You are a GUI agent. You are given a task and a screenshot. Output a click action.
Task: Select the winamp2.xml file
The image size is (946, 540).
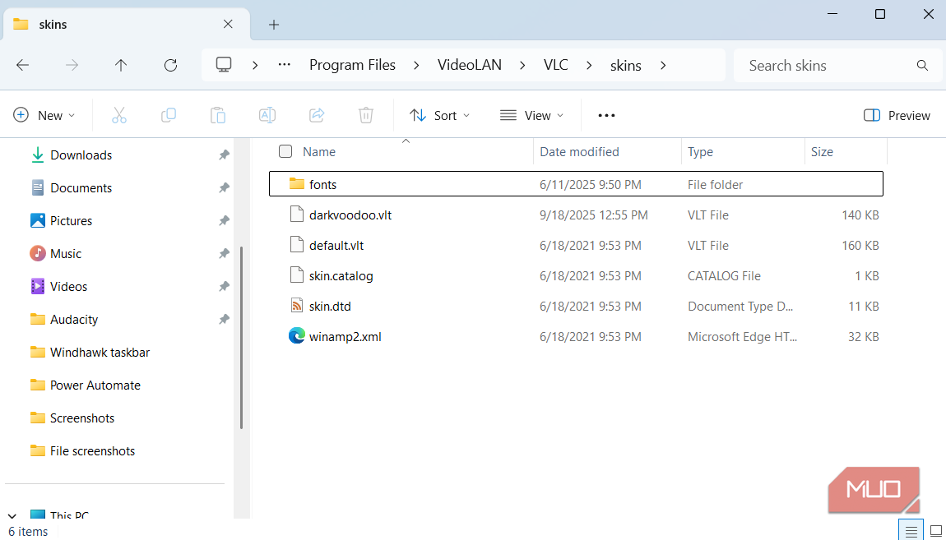pyautogui.click(x=576, y=336)
